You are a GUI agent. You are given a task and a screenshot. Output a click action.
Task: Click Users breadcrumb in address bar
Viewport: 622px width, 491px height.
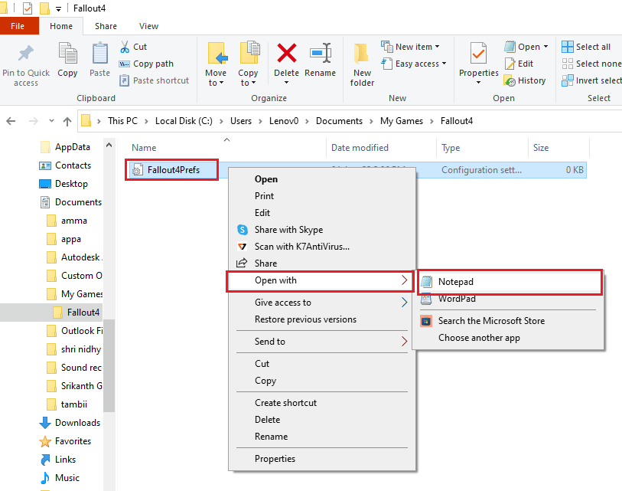tap(241, 121)
